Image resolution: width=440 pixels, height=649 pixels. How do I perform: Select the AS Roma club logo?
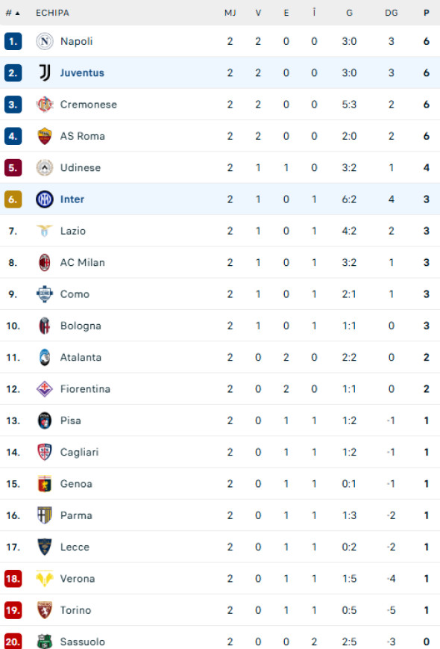(x=45, y=136)
